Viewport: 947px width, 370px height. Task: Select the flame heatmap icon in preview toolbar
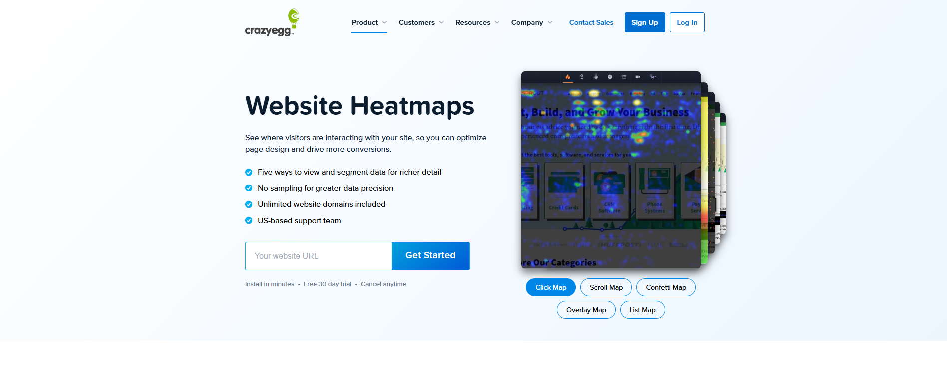click(x=568, y=77)
